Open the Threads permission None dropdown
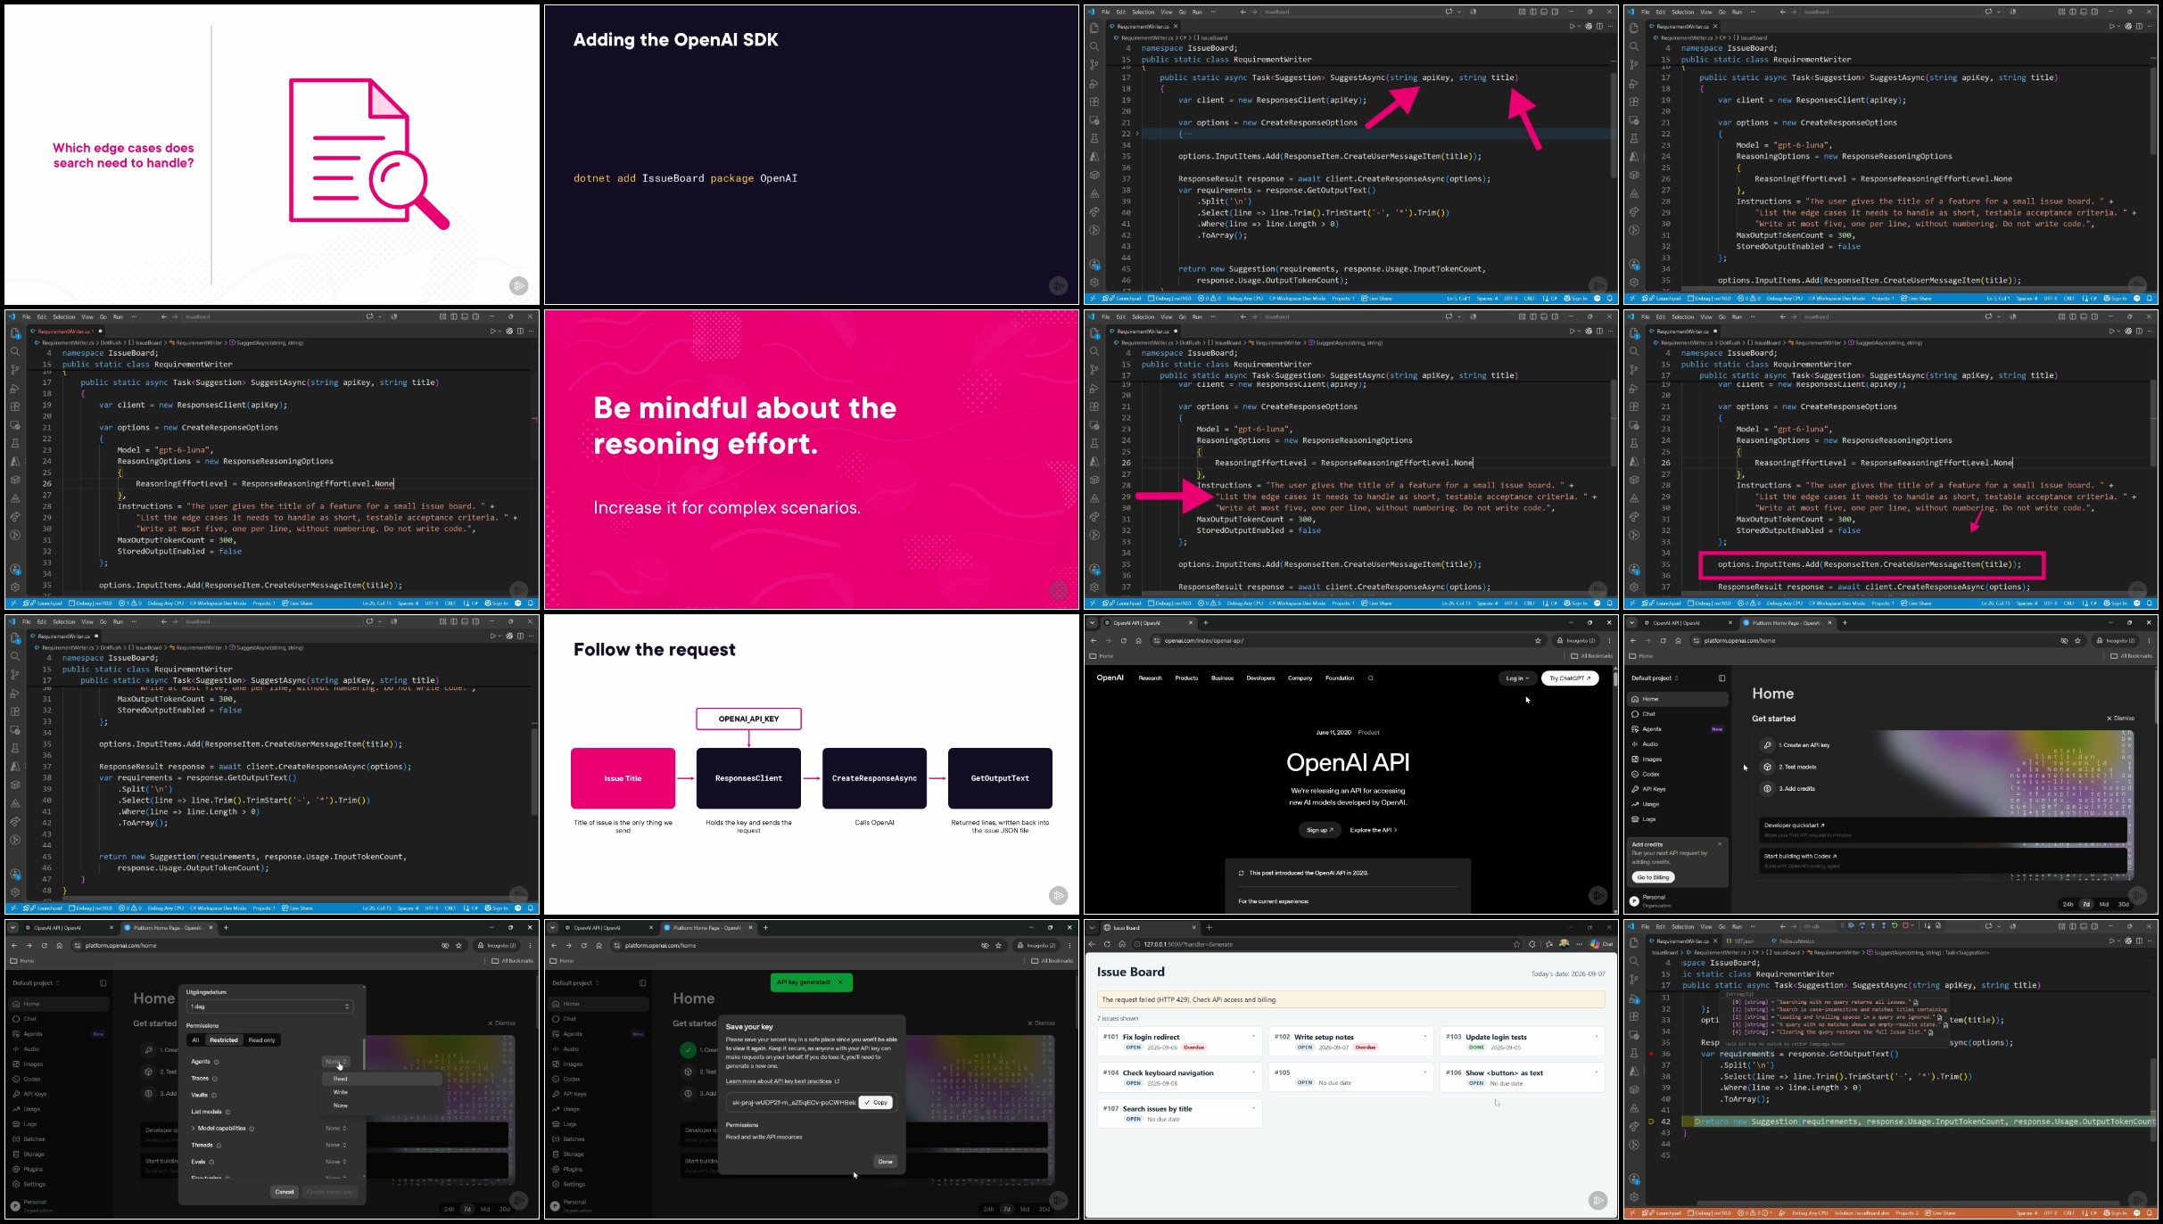Viewport: 2163px width, 1224px height. pos(335,1145)
